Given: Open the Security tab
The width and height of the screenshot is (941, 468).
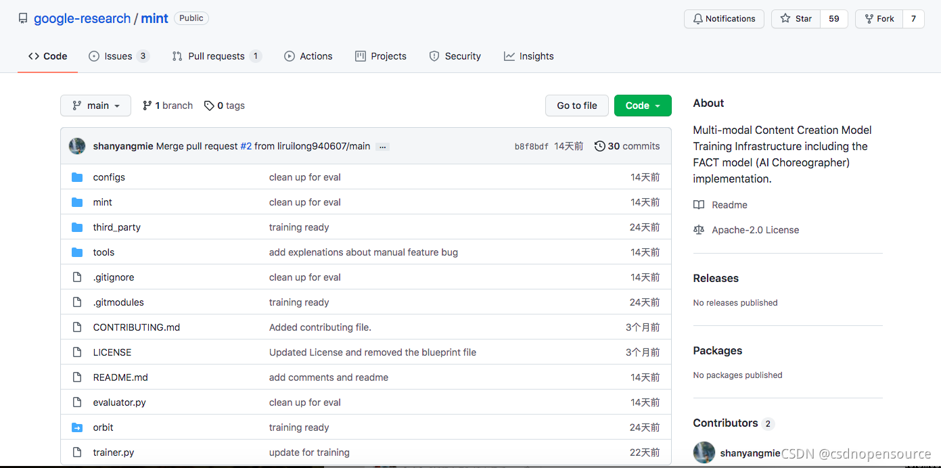Looking at the screenshot, I should click(x=455, y=56).
